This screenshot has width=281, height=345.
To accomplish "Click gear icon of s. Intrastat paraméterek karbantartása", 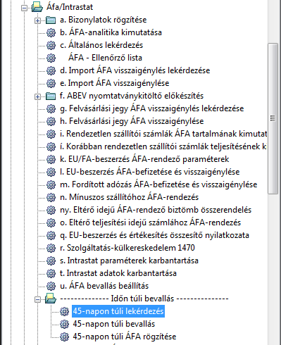I will coord(51,261).
